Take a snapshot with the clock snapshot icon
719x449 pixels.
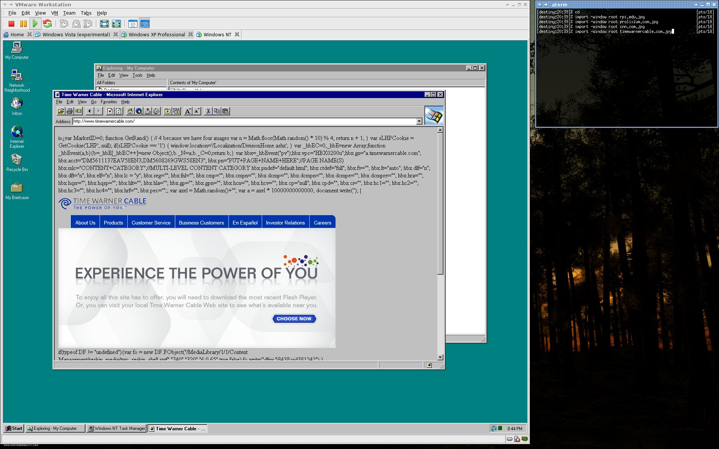64,24
